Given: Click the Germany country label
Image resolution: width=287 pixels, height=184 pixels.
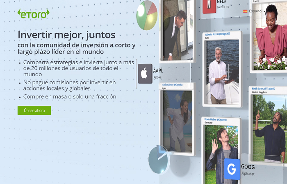Looking at the screenshot, I should click(x=208, y=123).
